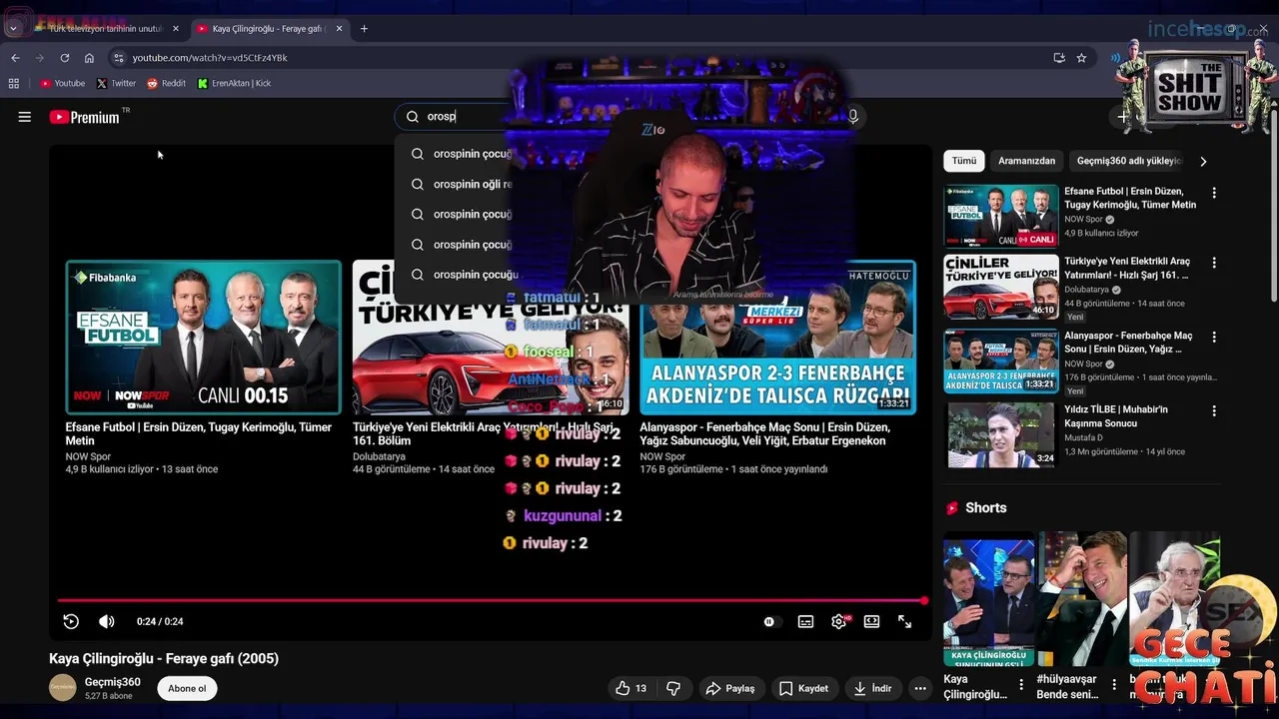Open Alanyaspor 2-3 Fenerbahçe endscreen thumbnail
Screen dimensions: 1279x719
coord(777,338)
